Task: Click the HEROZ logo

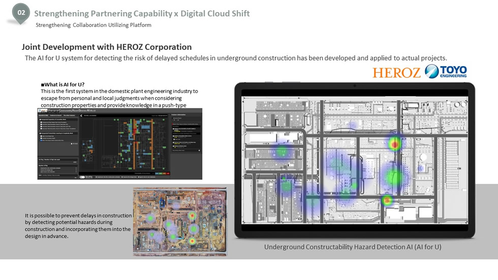Action: pos(396,73)
